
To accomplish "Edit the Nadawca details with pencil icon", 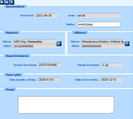I will (x=59, y=44).
